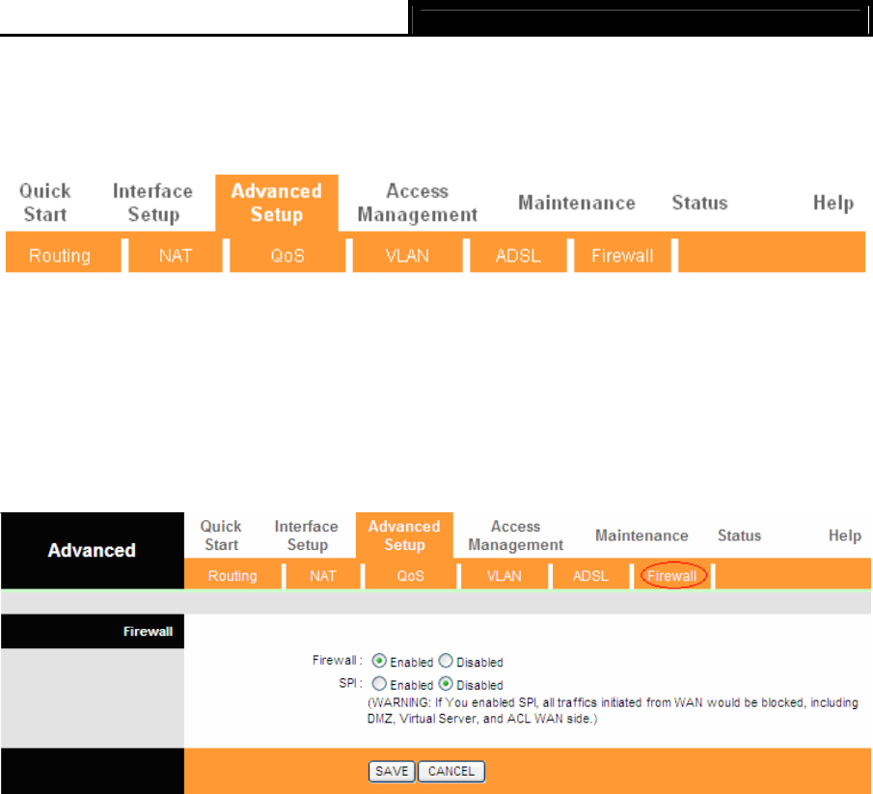
Task: Open Help tab in upper navigation bar
Action: (x=833, y=203)
